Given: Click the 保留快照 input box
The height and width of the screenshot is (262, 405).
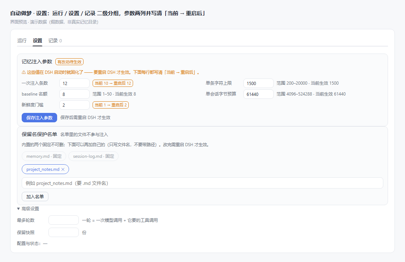Looking at the screenshot, I should pos(64,232).
